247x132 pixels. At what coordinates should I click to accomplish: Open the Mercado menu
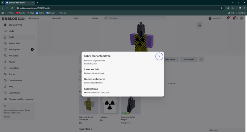(x=57, y=18)
